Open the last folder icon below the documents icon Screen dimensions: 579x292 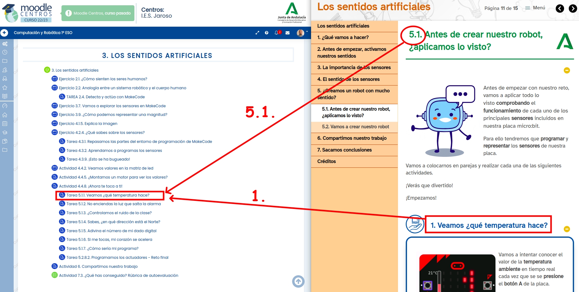pyautogui.click(x=5, y=150)
